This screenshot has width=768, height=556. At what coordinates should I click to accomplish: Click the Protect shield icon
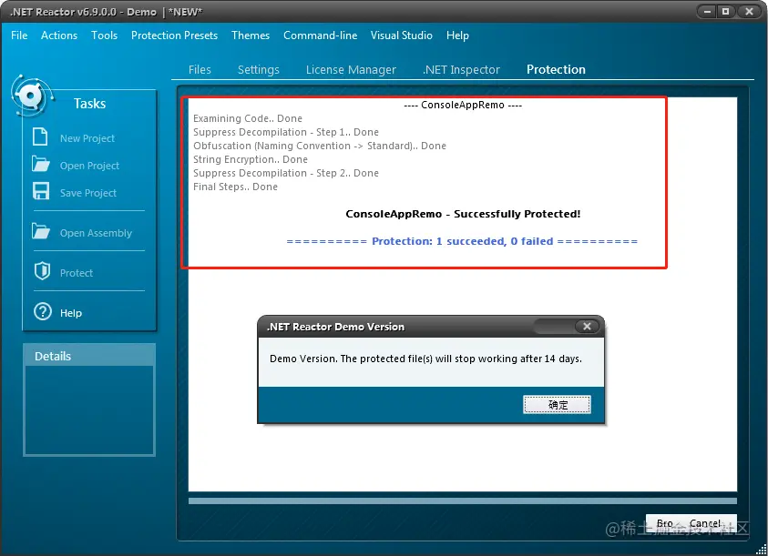click(42, 271)
